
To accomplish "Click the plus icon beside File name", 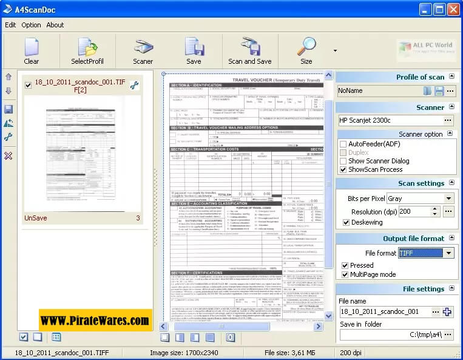I will click(x=448, y=312).
